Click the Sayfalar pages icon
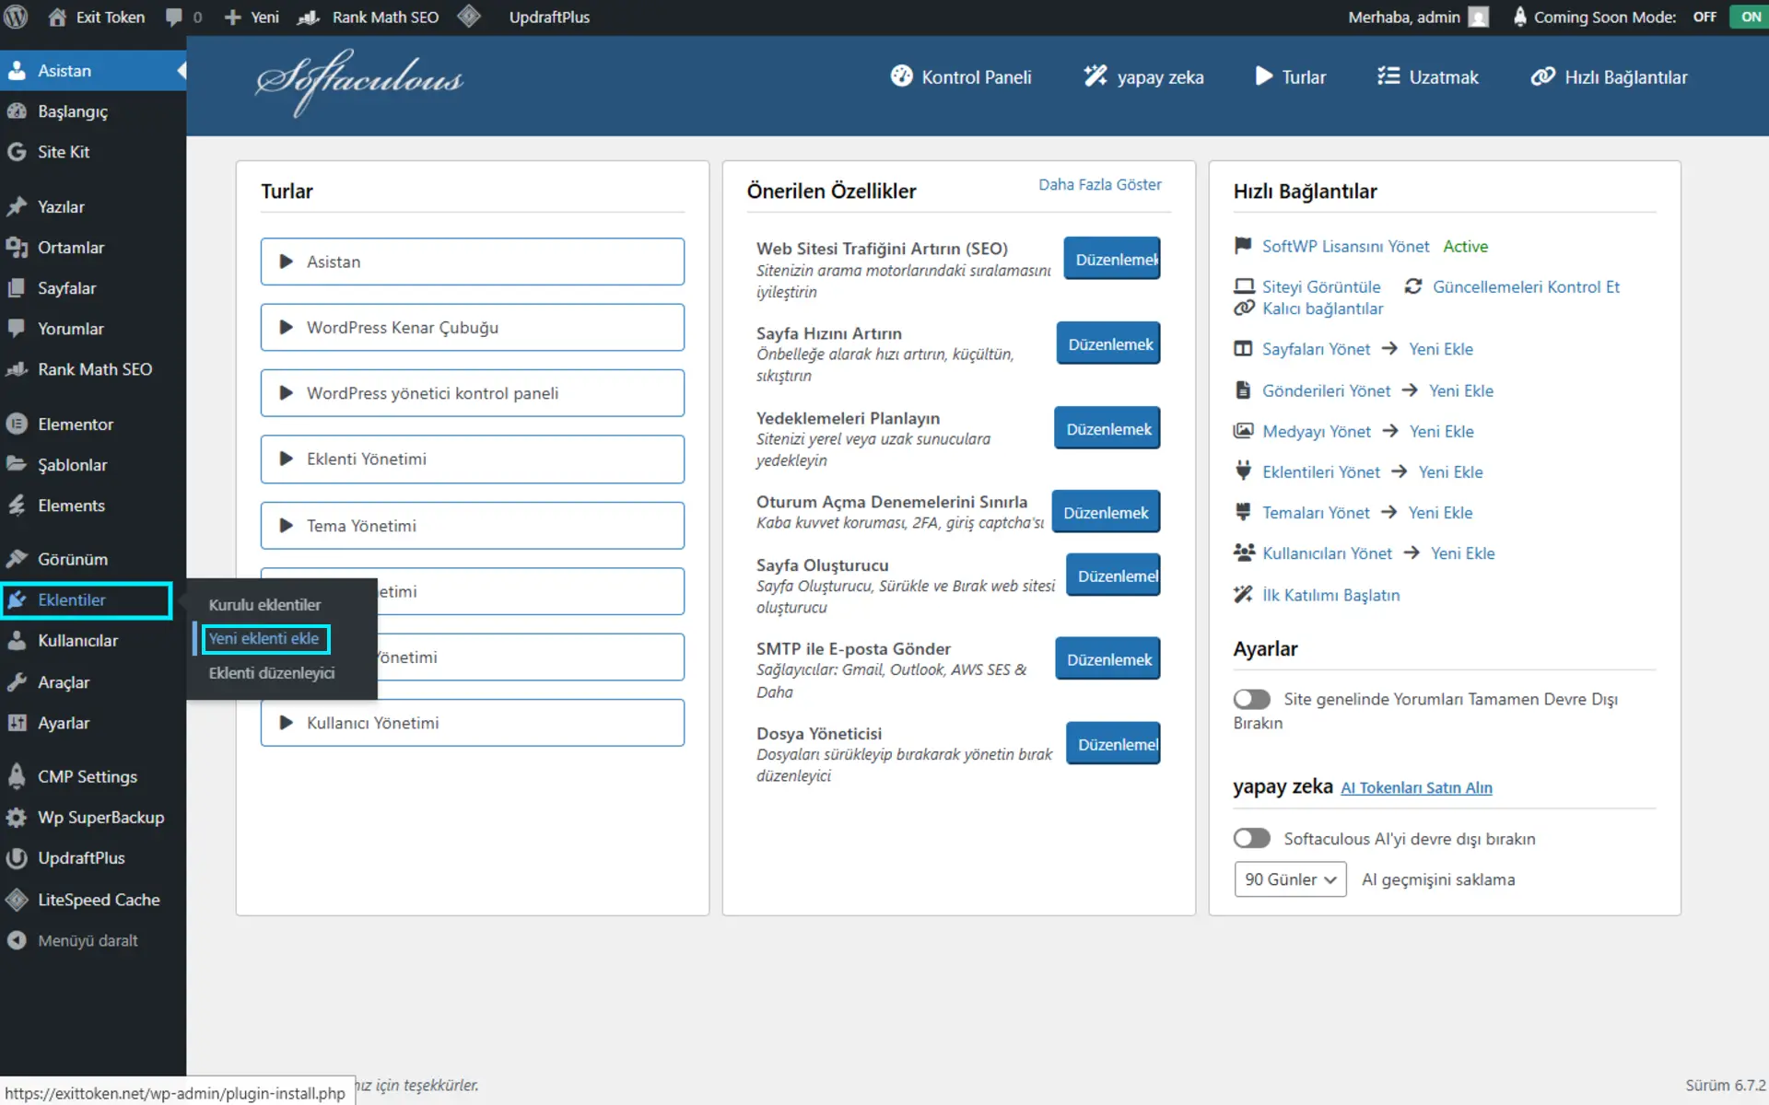 point(17,288)
